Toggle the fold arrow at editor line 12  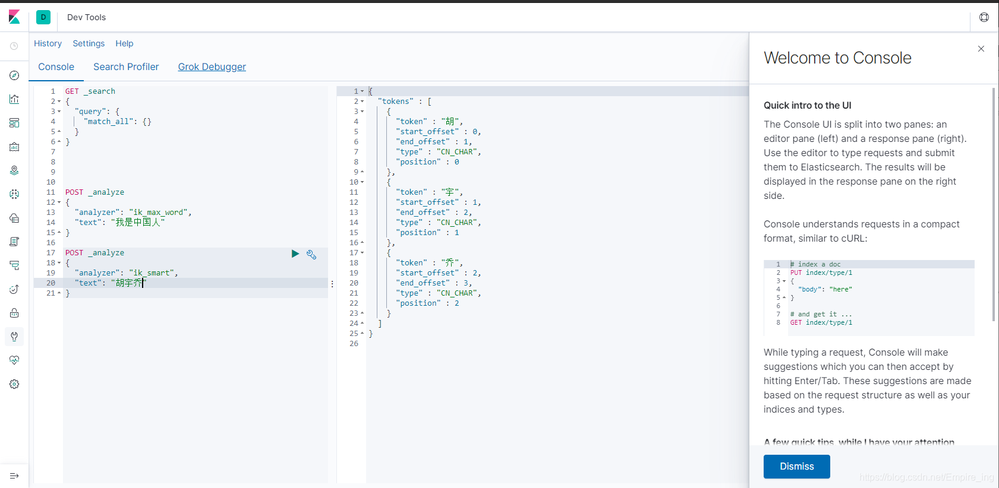[59, 202]
